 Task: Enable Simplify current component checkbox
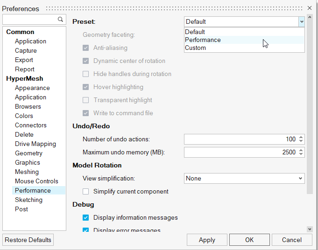click(85, 191)
